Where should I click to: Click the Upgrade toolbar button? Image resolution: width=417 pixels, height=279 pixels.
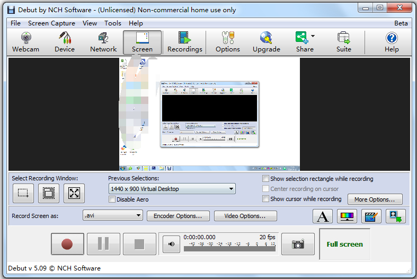pyautogui.click(x=267, y=42)
